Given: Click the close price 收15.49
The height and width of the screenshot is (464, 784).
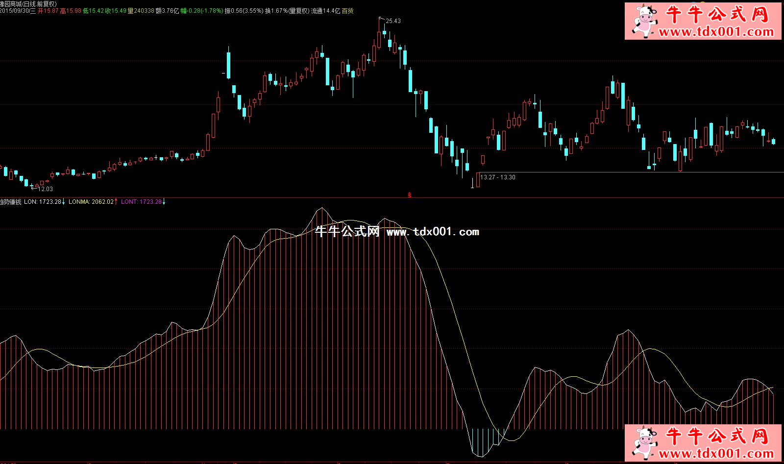Looking at the screenshot, I should [x=116, y=11].
